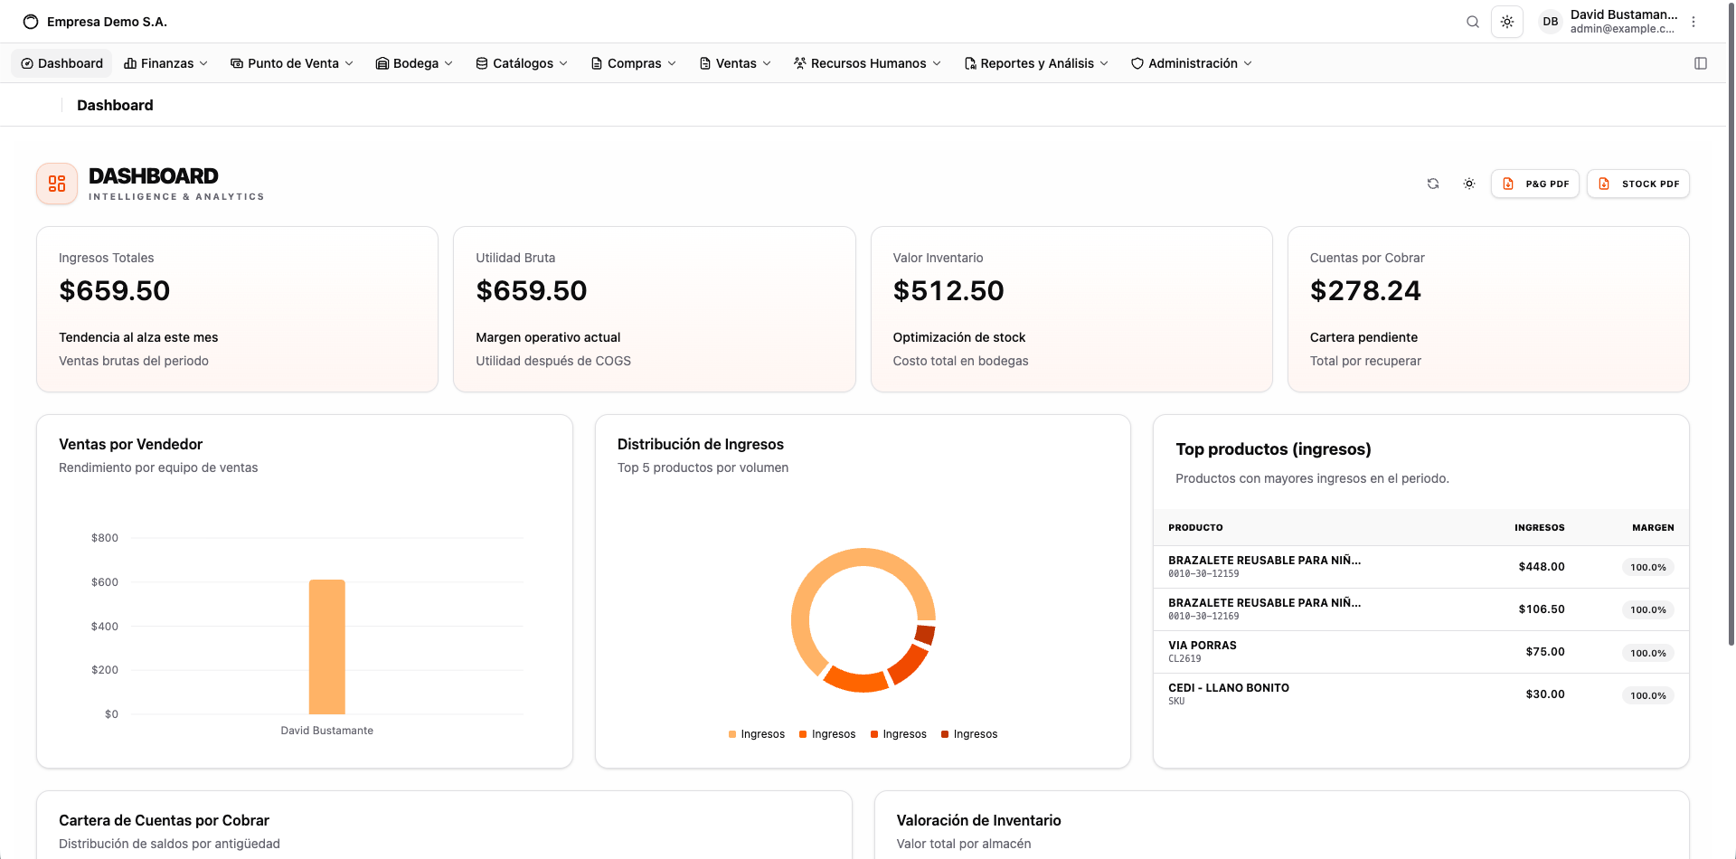Open the Ventas dropdown
This screenshot has width=1736, height=859.
tap(734, 63)
